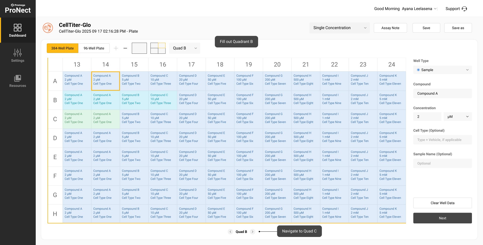Viewport: 483px width, 245px height.
Task: Select row D header
Action: [55, 138]
